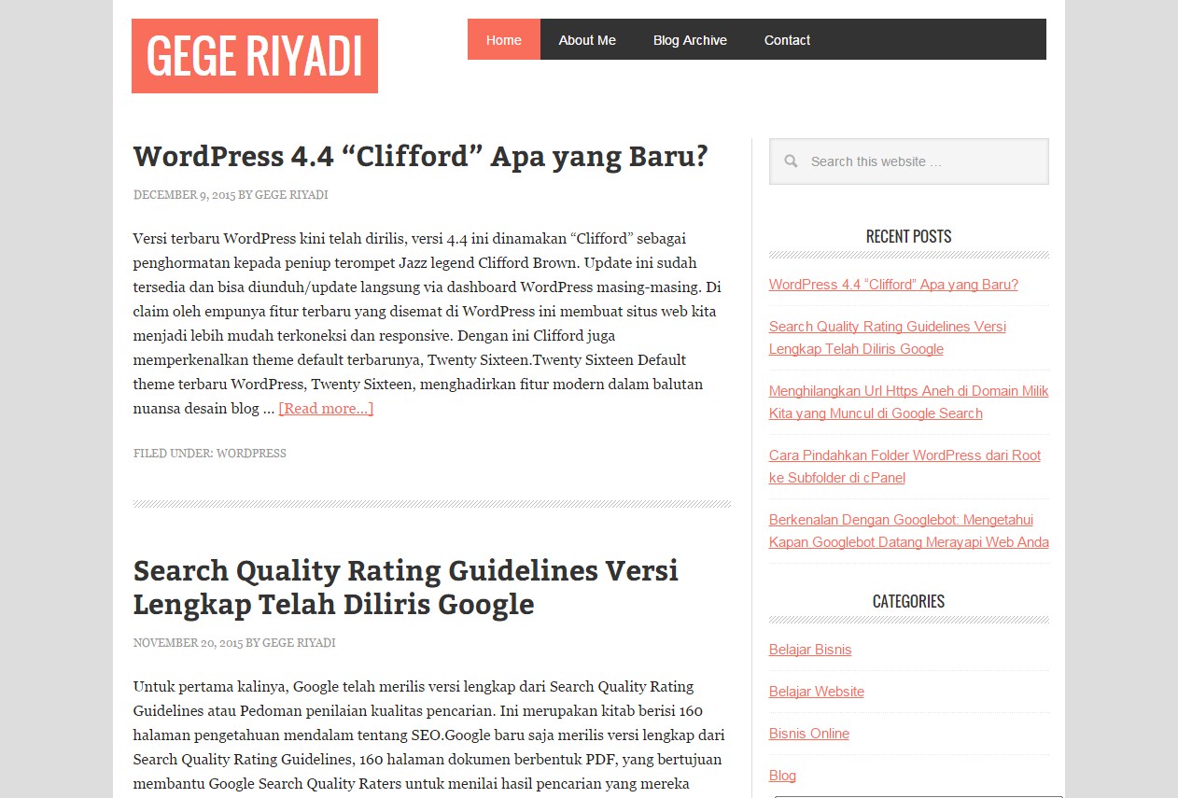The width and height of the screenshot is (1178, 798).
Task: Open the Blog Archive menu
Action: pyautogui.click(x=690, y=40)
